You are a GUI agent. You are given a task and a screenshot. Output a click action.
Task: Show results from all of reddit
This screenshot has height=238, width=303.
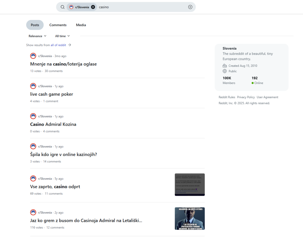pos(58,45)
